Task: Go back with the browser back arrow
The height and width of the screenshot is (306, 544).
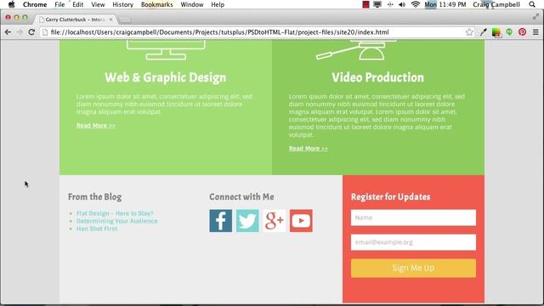Action: 8,32
